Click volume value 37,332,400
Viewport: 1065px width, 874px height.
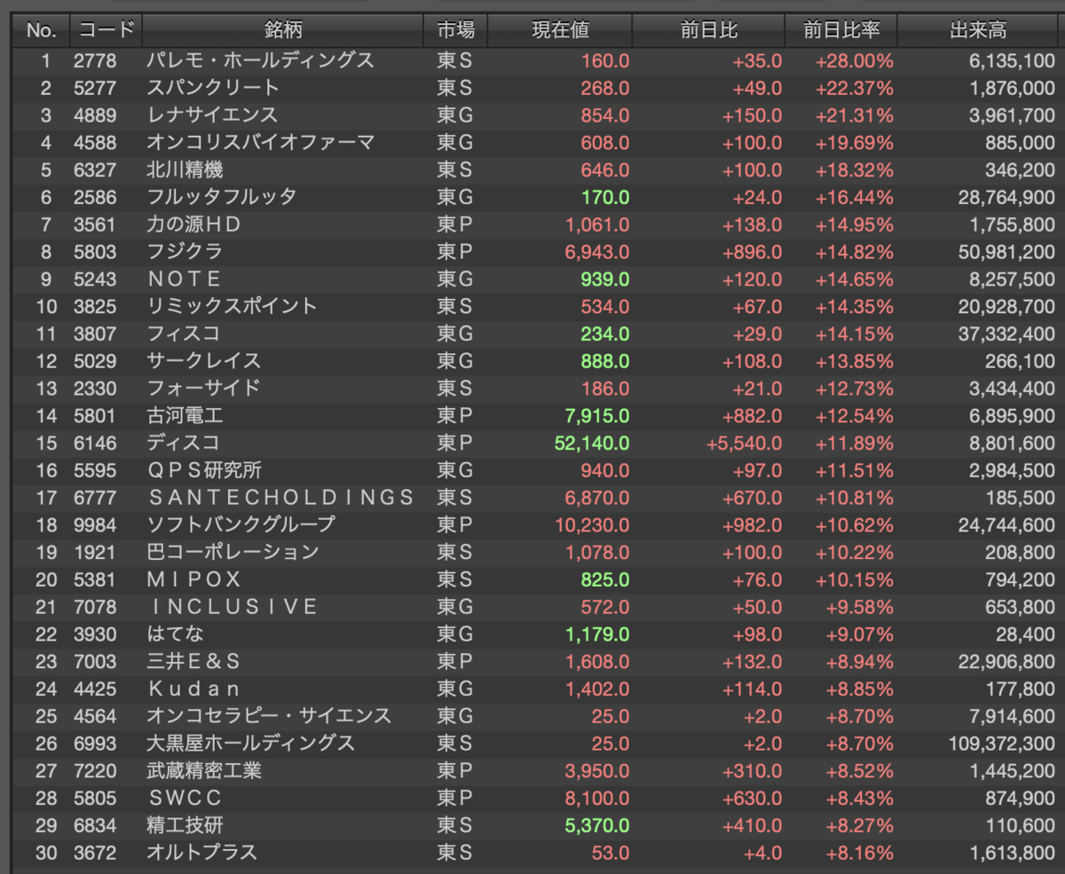(1006, 334)
